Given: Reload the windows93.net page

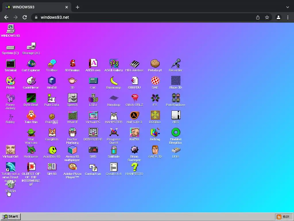Looking at the screenshot, I should 25,17.
